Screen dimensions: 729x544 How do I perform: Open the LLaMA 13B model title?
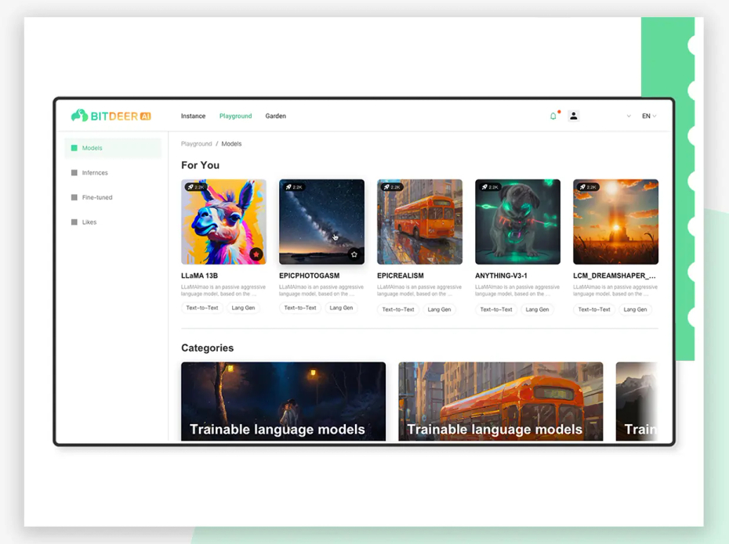(x=199, y=276)
